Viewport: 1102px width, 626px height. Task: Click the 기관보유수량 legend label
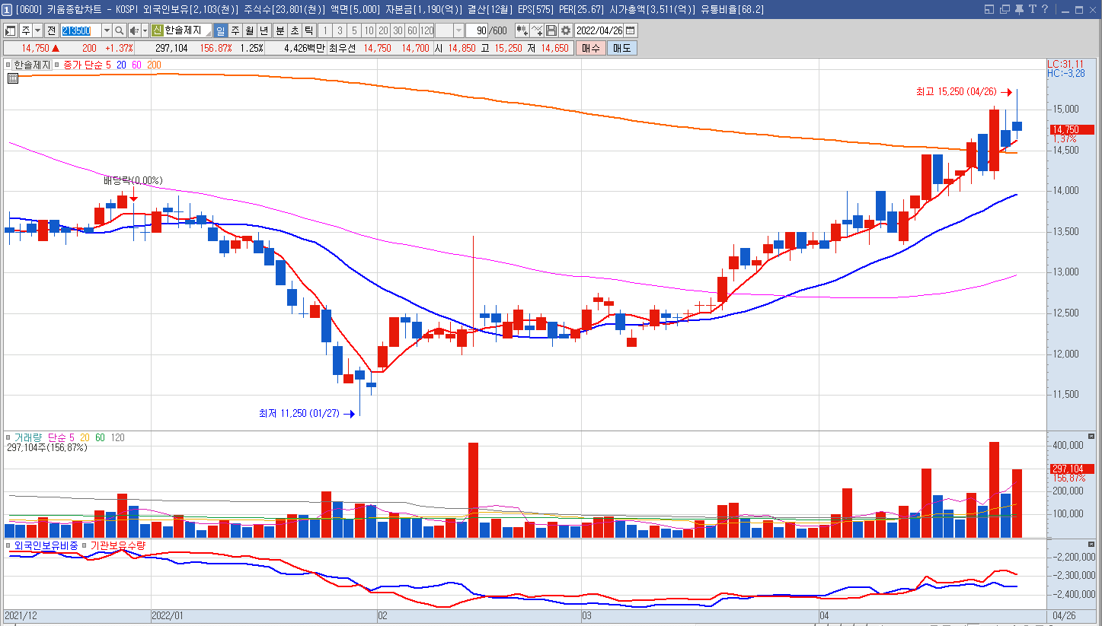pos(118,545)
